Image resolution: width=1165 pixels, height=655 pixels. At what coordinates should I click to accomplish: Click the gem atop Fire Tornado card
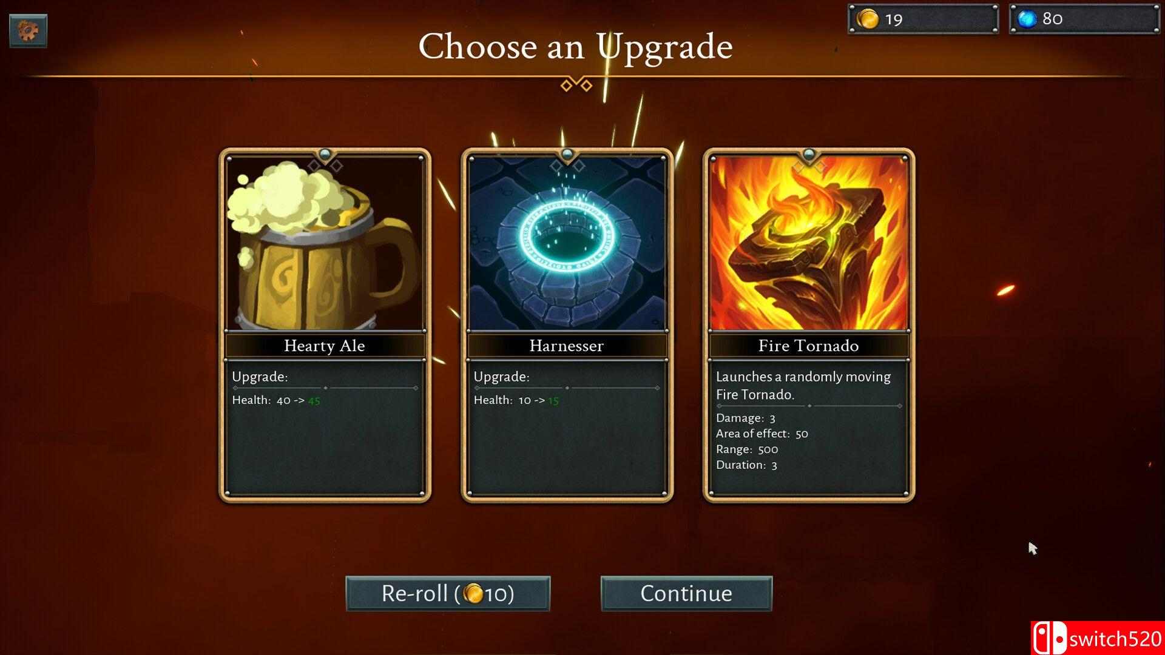click(x=809, y=153)
